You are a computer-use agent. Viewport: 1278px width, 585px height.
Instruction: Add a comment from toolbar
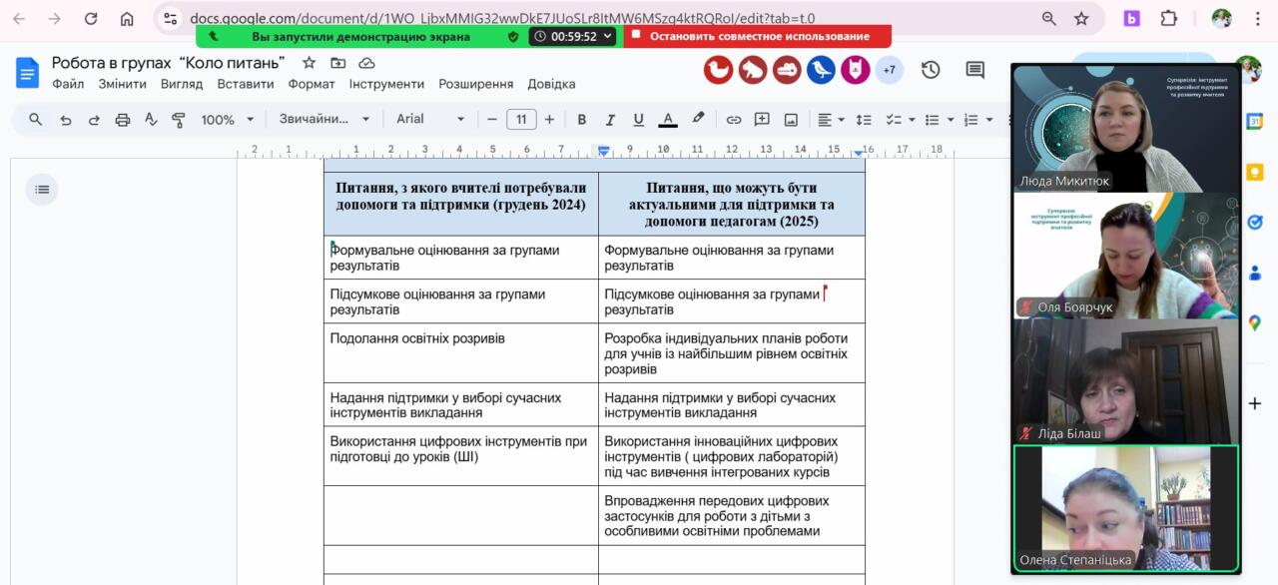pyautogui.click(x=762, y=120)
